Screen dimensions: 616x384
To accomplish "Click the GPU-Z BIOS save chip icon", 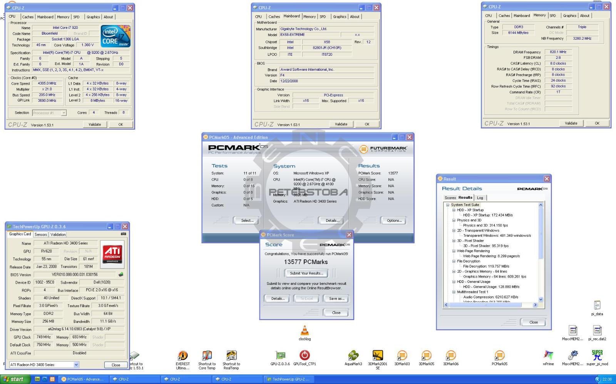I will tap(121, 274).
